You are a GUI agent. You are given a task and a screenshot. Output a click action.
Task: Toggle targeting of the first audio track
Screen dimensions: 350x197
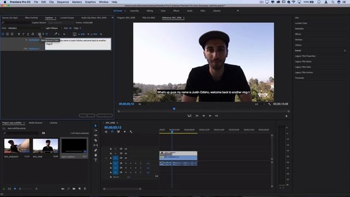pyautogui.click(x=115, y=163)
